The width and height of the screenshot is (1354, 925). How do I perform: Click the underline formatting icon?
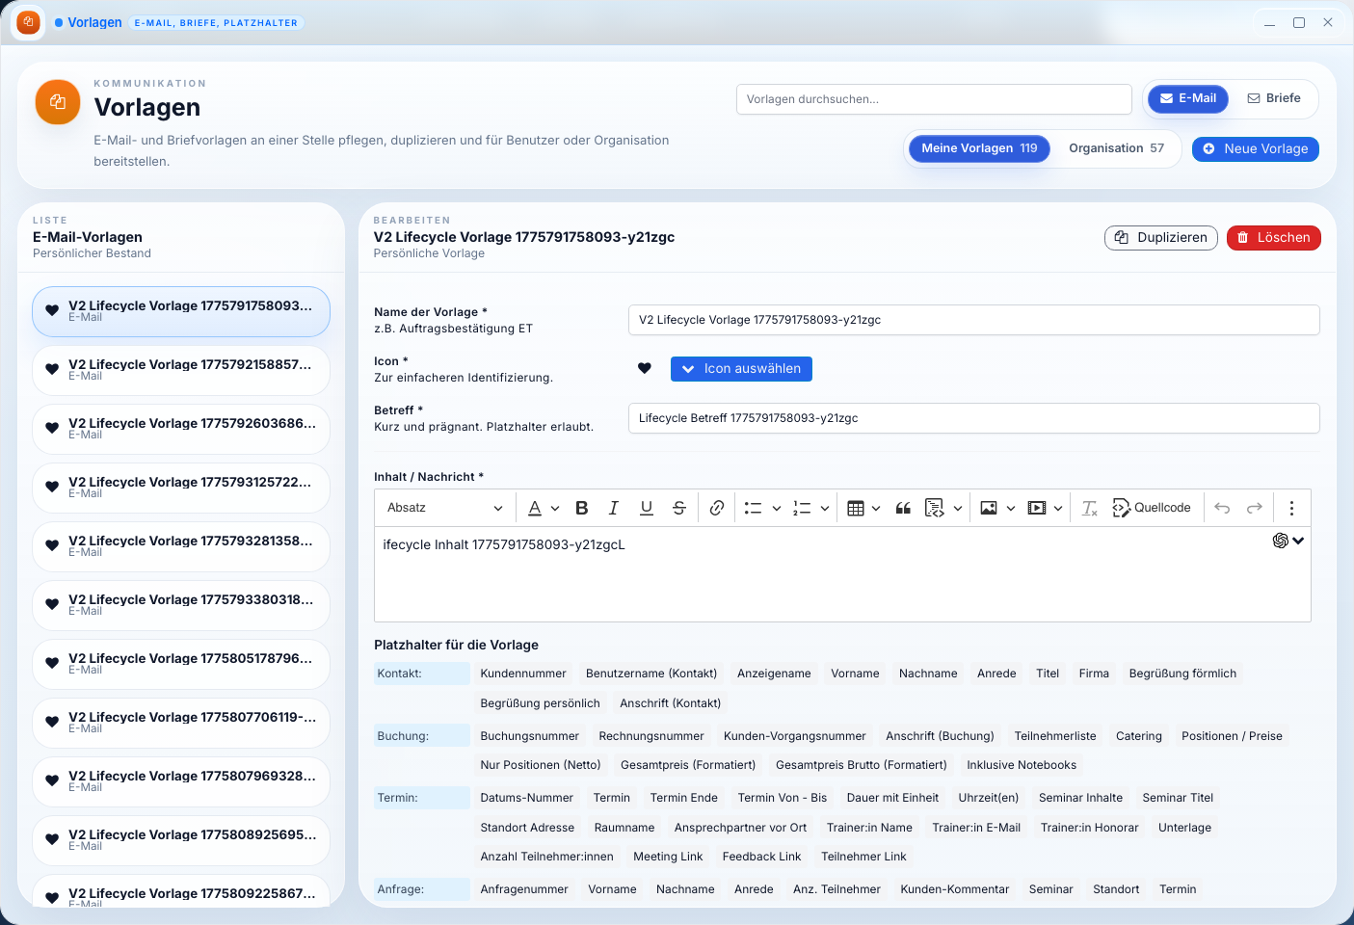(x=647, y=508)
